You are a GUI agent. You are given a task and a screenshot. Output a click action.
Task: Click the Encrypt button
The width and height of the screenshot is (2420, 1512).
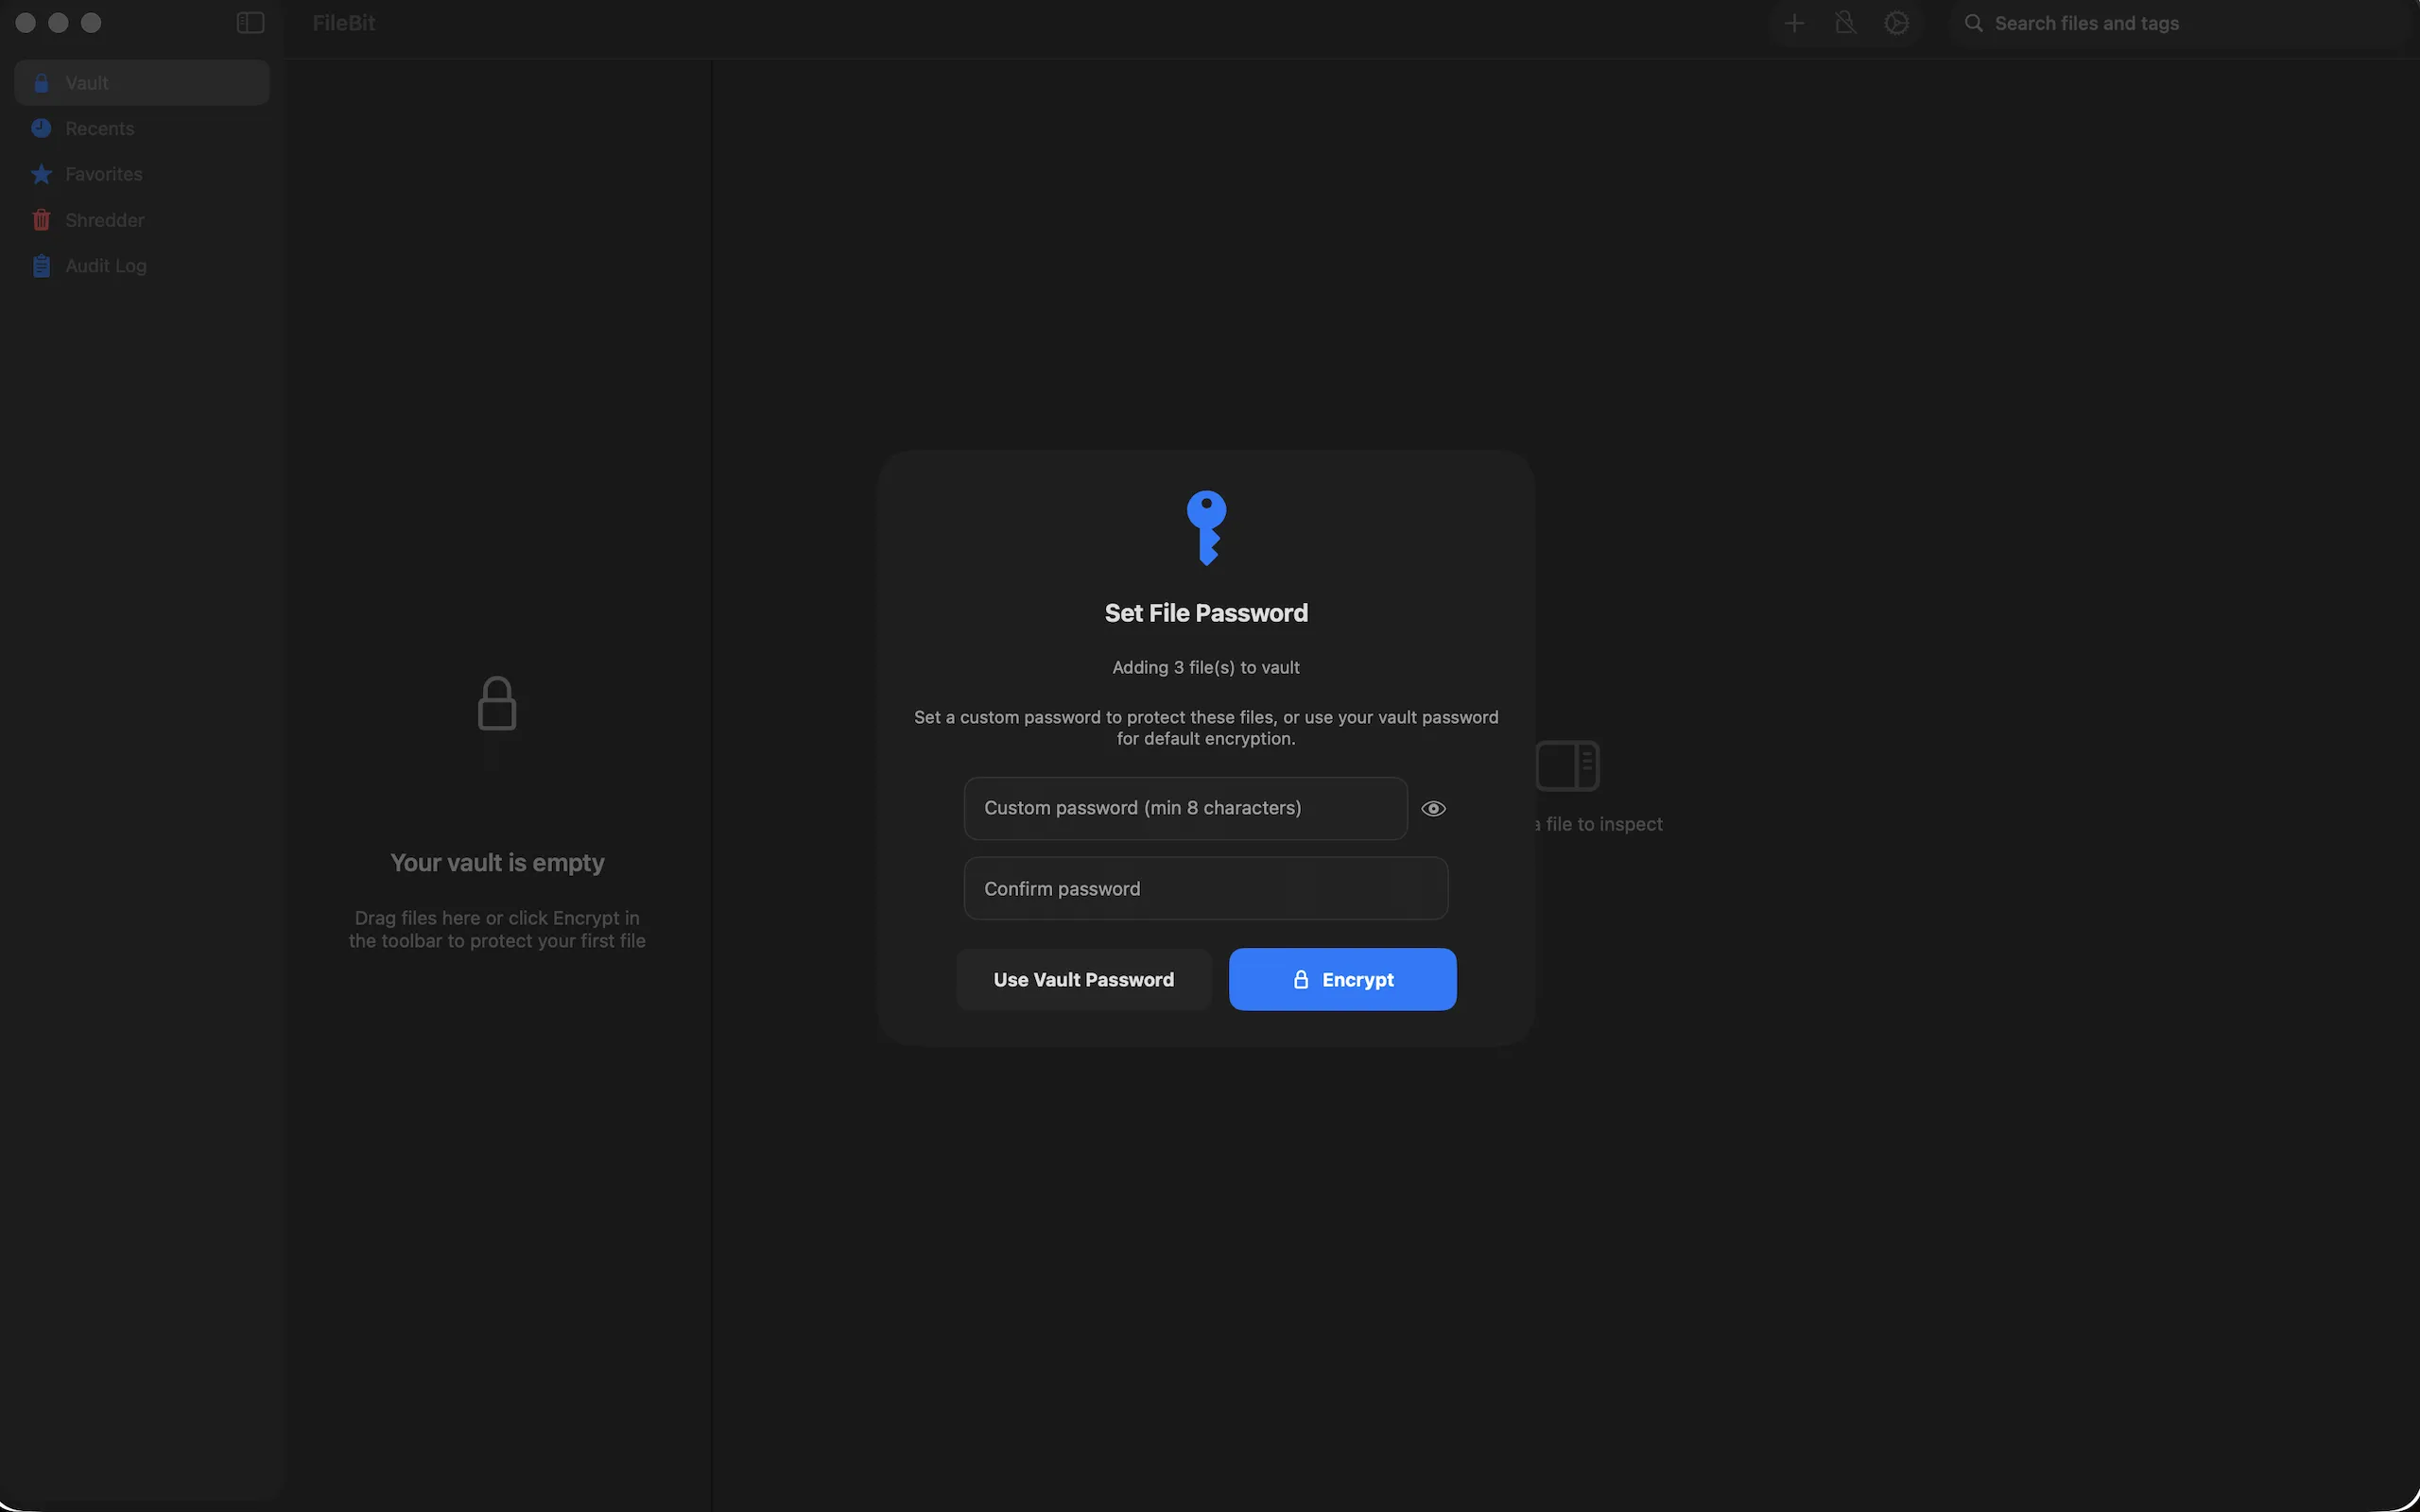tap(1342, 979)
